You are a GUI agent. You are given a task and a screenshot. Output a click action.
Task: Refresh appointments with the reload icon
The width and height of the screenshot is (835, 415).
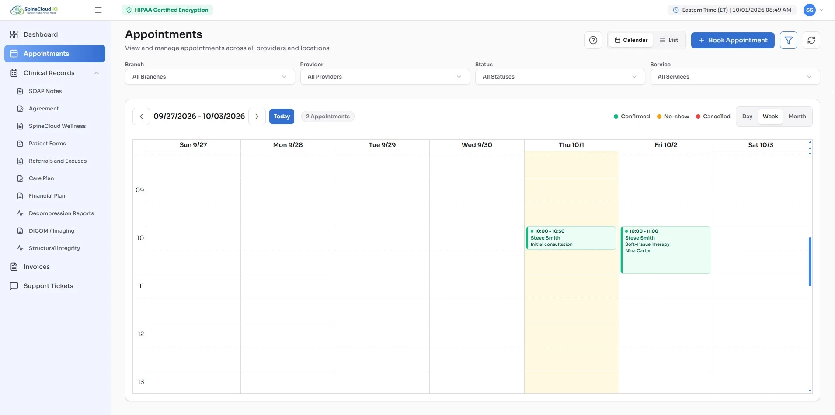coord(811,40)
